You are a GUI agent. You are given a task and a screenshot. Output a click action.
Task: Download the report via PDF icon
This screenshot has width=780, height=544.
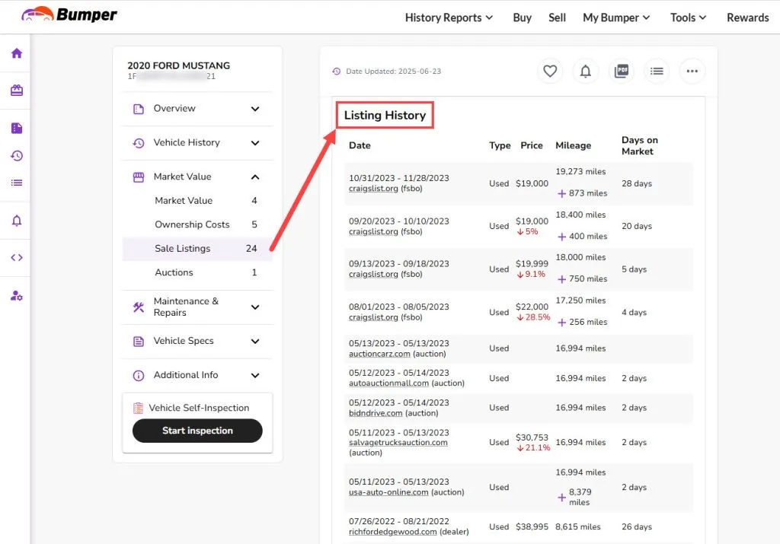click(x=622, y=71)
